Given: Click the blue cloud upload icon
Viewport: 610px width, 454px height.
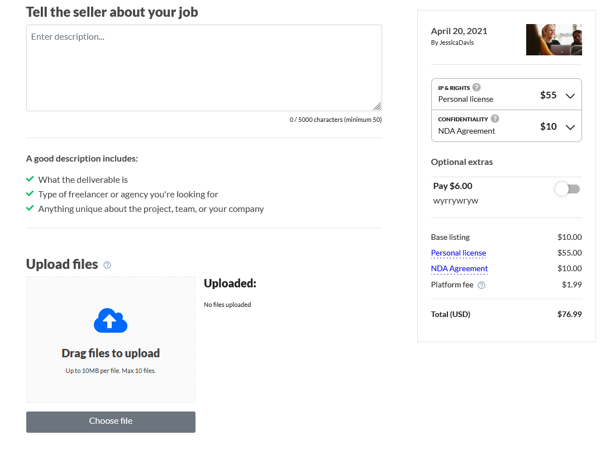Looking at the screenshot, I should [x=111, y=320].
